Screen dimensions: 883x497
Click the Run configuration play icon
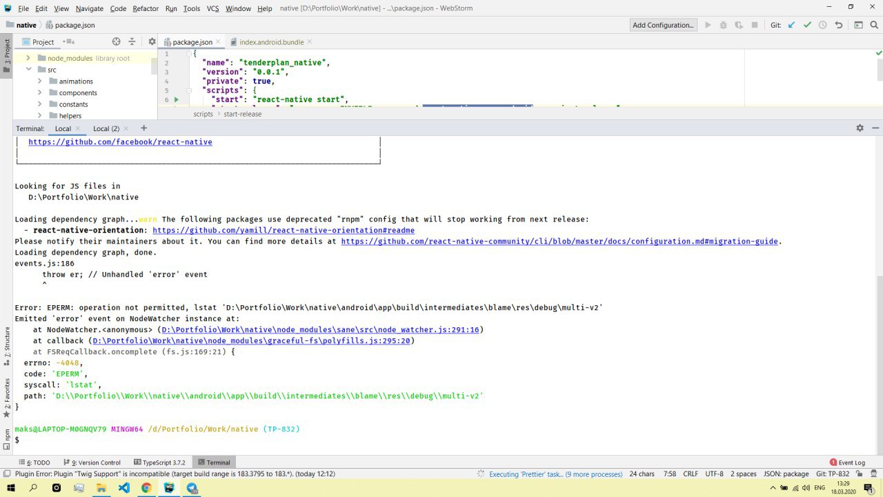(x=708, y=25)
